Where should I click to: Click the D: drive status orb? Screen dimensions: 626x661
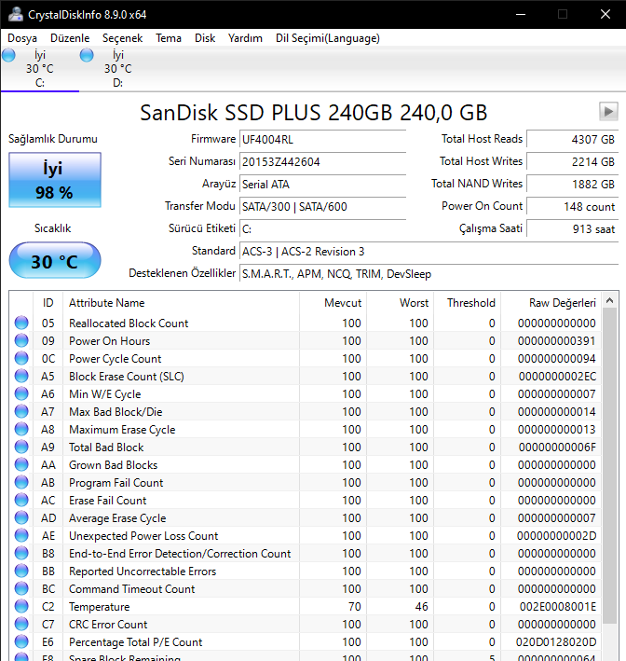click(x=87, y=56)
